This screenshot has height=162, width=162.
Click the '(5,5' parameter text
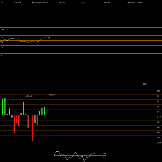[x=83, y=3]
